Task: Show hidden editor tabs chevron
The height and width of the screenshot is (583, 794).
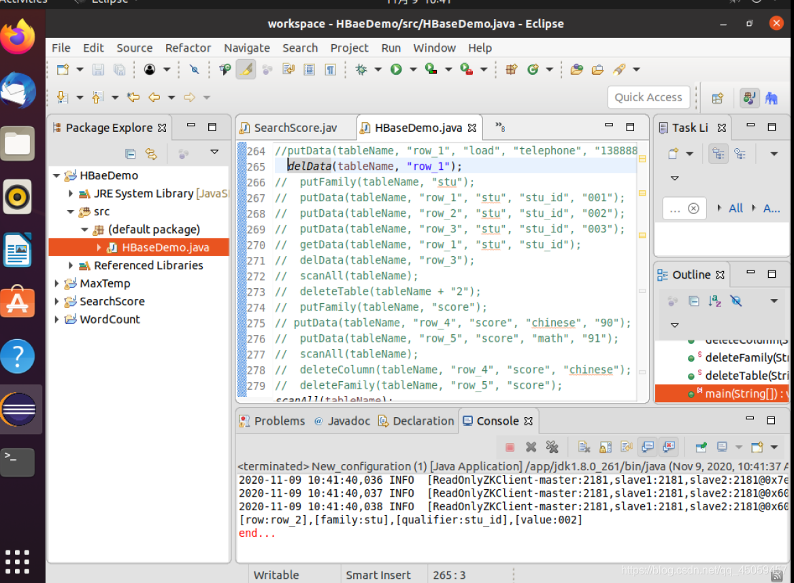Action: (500, 127)
